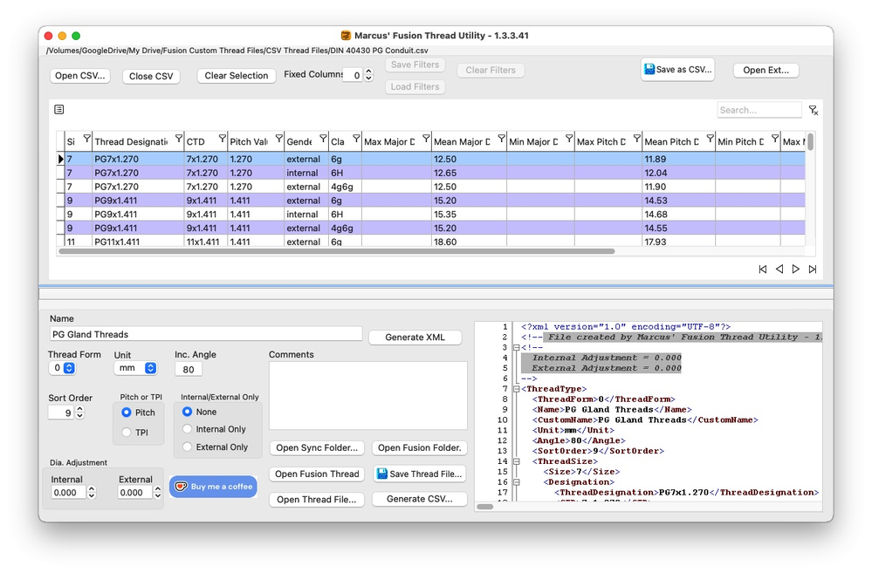The height and width of the screenshot is (573, 872).
Task: Select the TPI radio button
Action: tap(127, 432)
